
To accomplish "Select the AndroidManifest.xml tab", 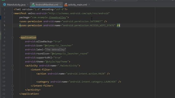I will pos(47,5).
